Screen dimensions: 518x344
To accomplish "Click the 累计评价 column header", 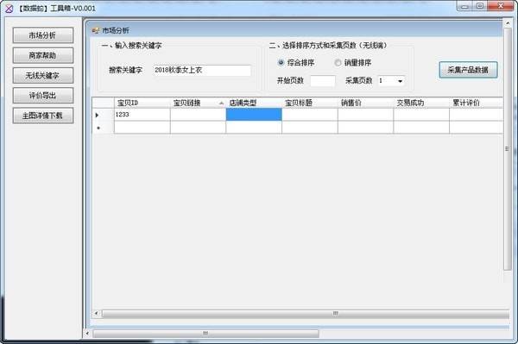I will [476, 103].
